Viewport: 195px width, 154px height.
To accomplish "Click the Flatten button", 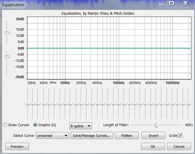I will click(x=127, y=135).
